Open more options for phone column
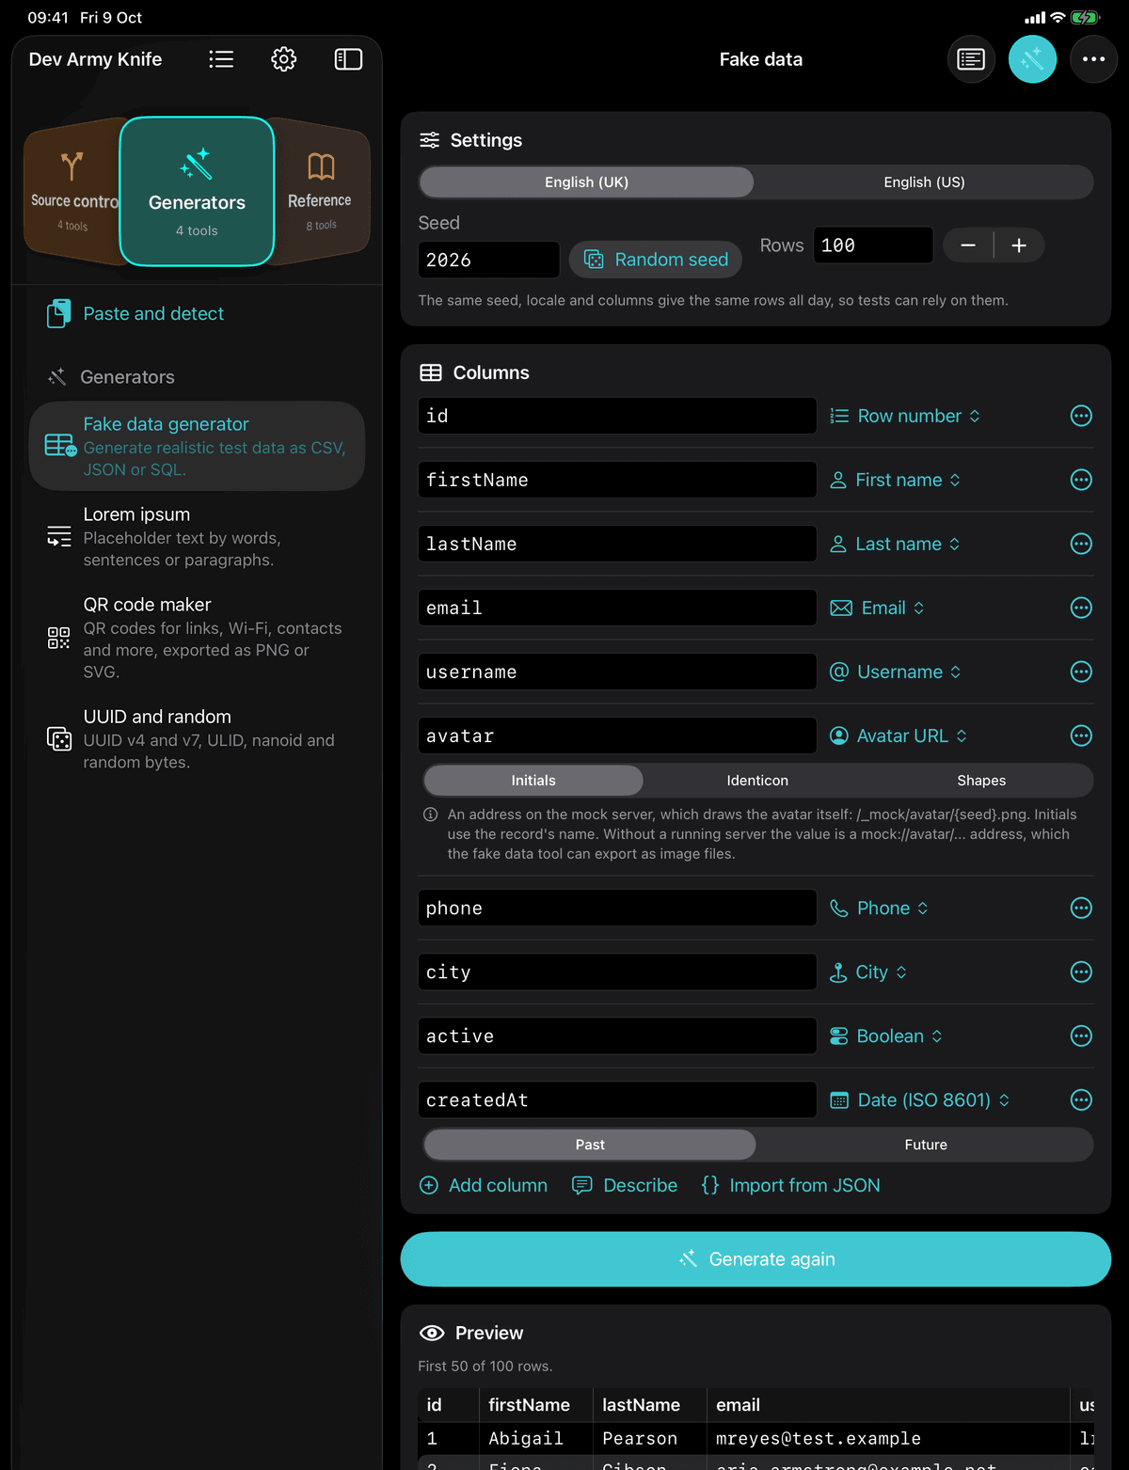The width and height of the screenshot is (1129, 1470). click(x=1081, y=908)
